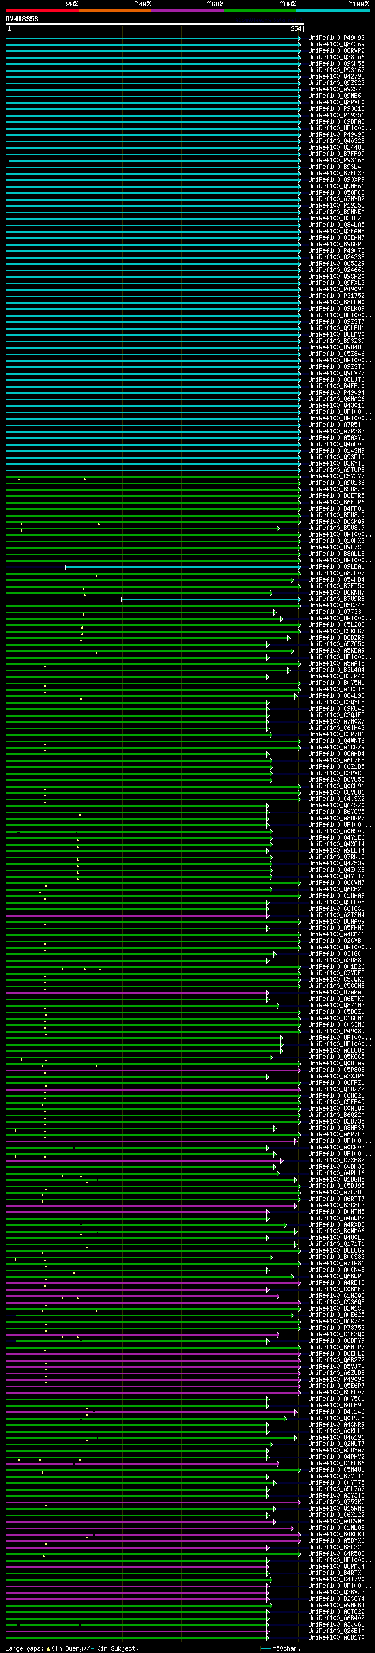
Task: Select the UniRef100_B3L4A4 label
Action: click(x=336, y=670)
